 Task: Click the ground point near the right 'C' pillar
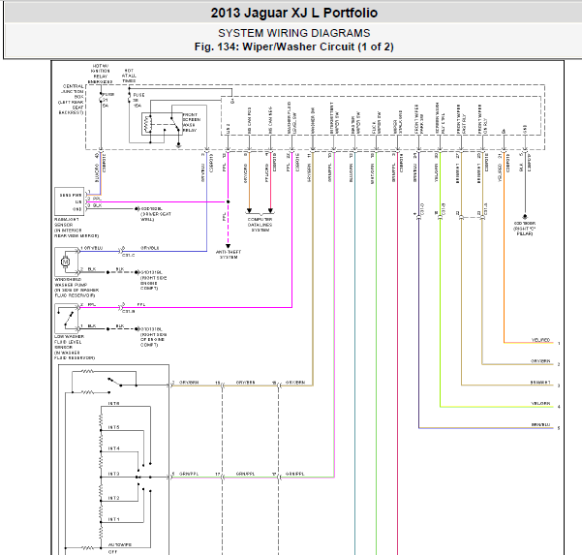525,217
